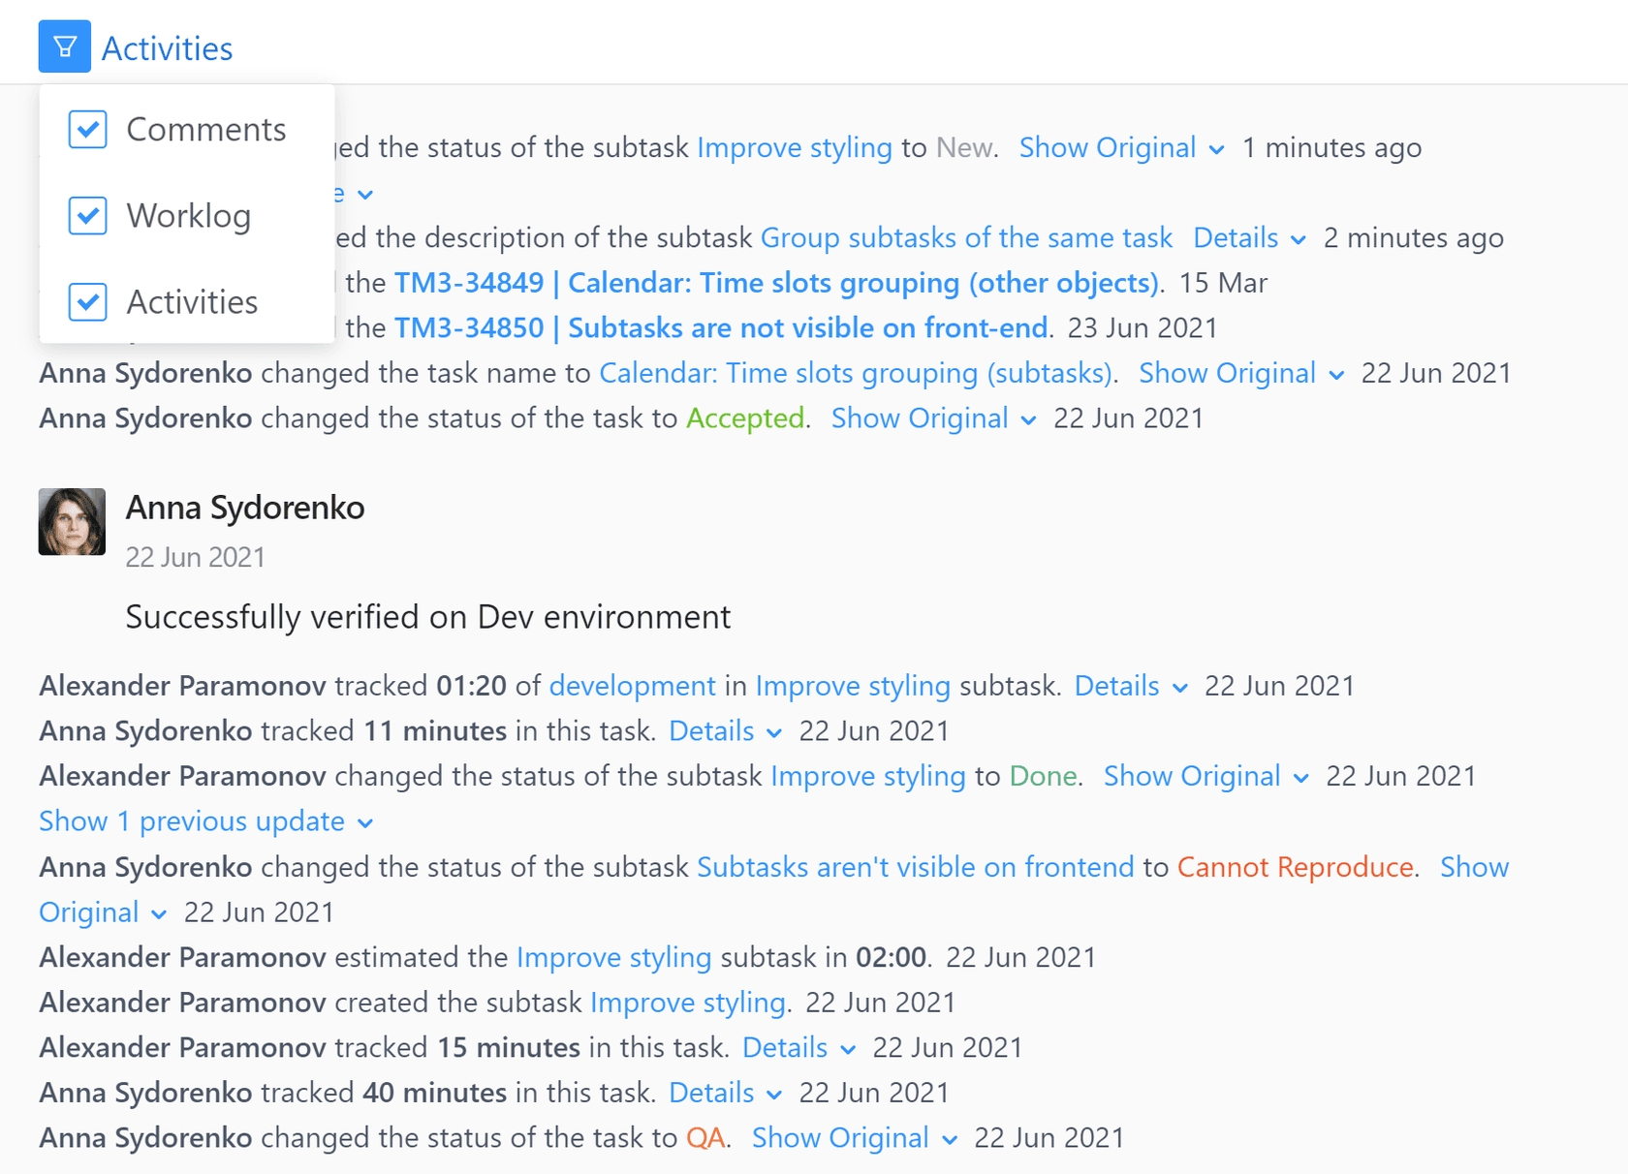Click chevron next to 11 minutes Details
Screen dimensions: 1628x1174
774,733
